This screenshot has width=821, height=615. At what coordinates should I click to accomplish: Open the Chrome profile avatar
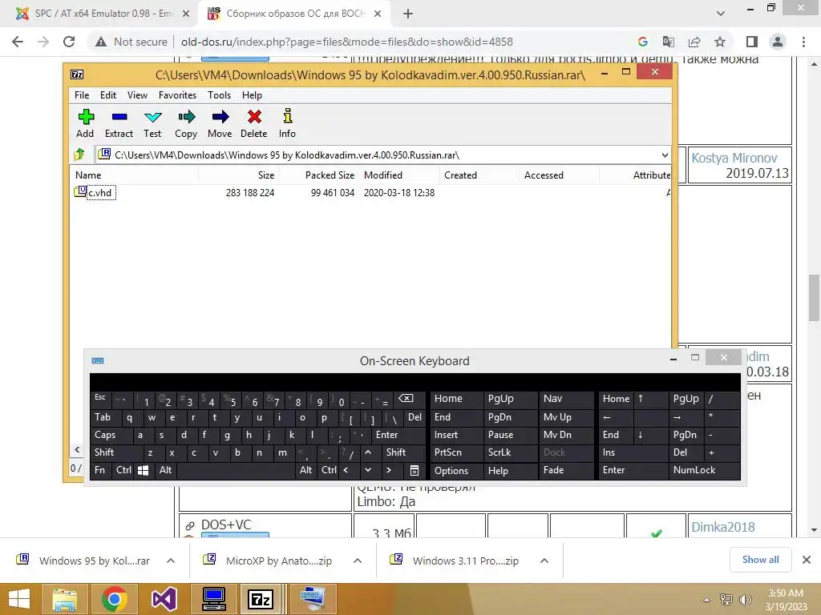pos(778,42)
